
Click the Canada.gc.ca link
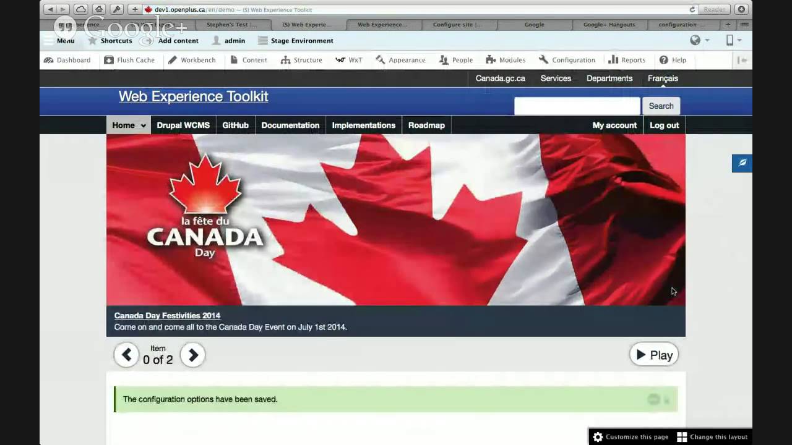(501, 78)
